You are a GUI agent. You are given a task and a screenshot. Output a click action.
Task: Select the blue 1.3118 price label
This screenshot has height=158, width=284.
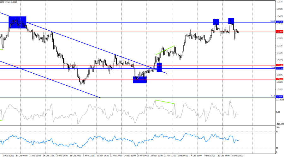(279, 68)
